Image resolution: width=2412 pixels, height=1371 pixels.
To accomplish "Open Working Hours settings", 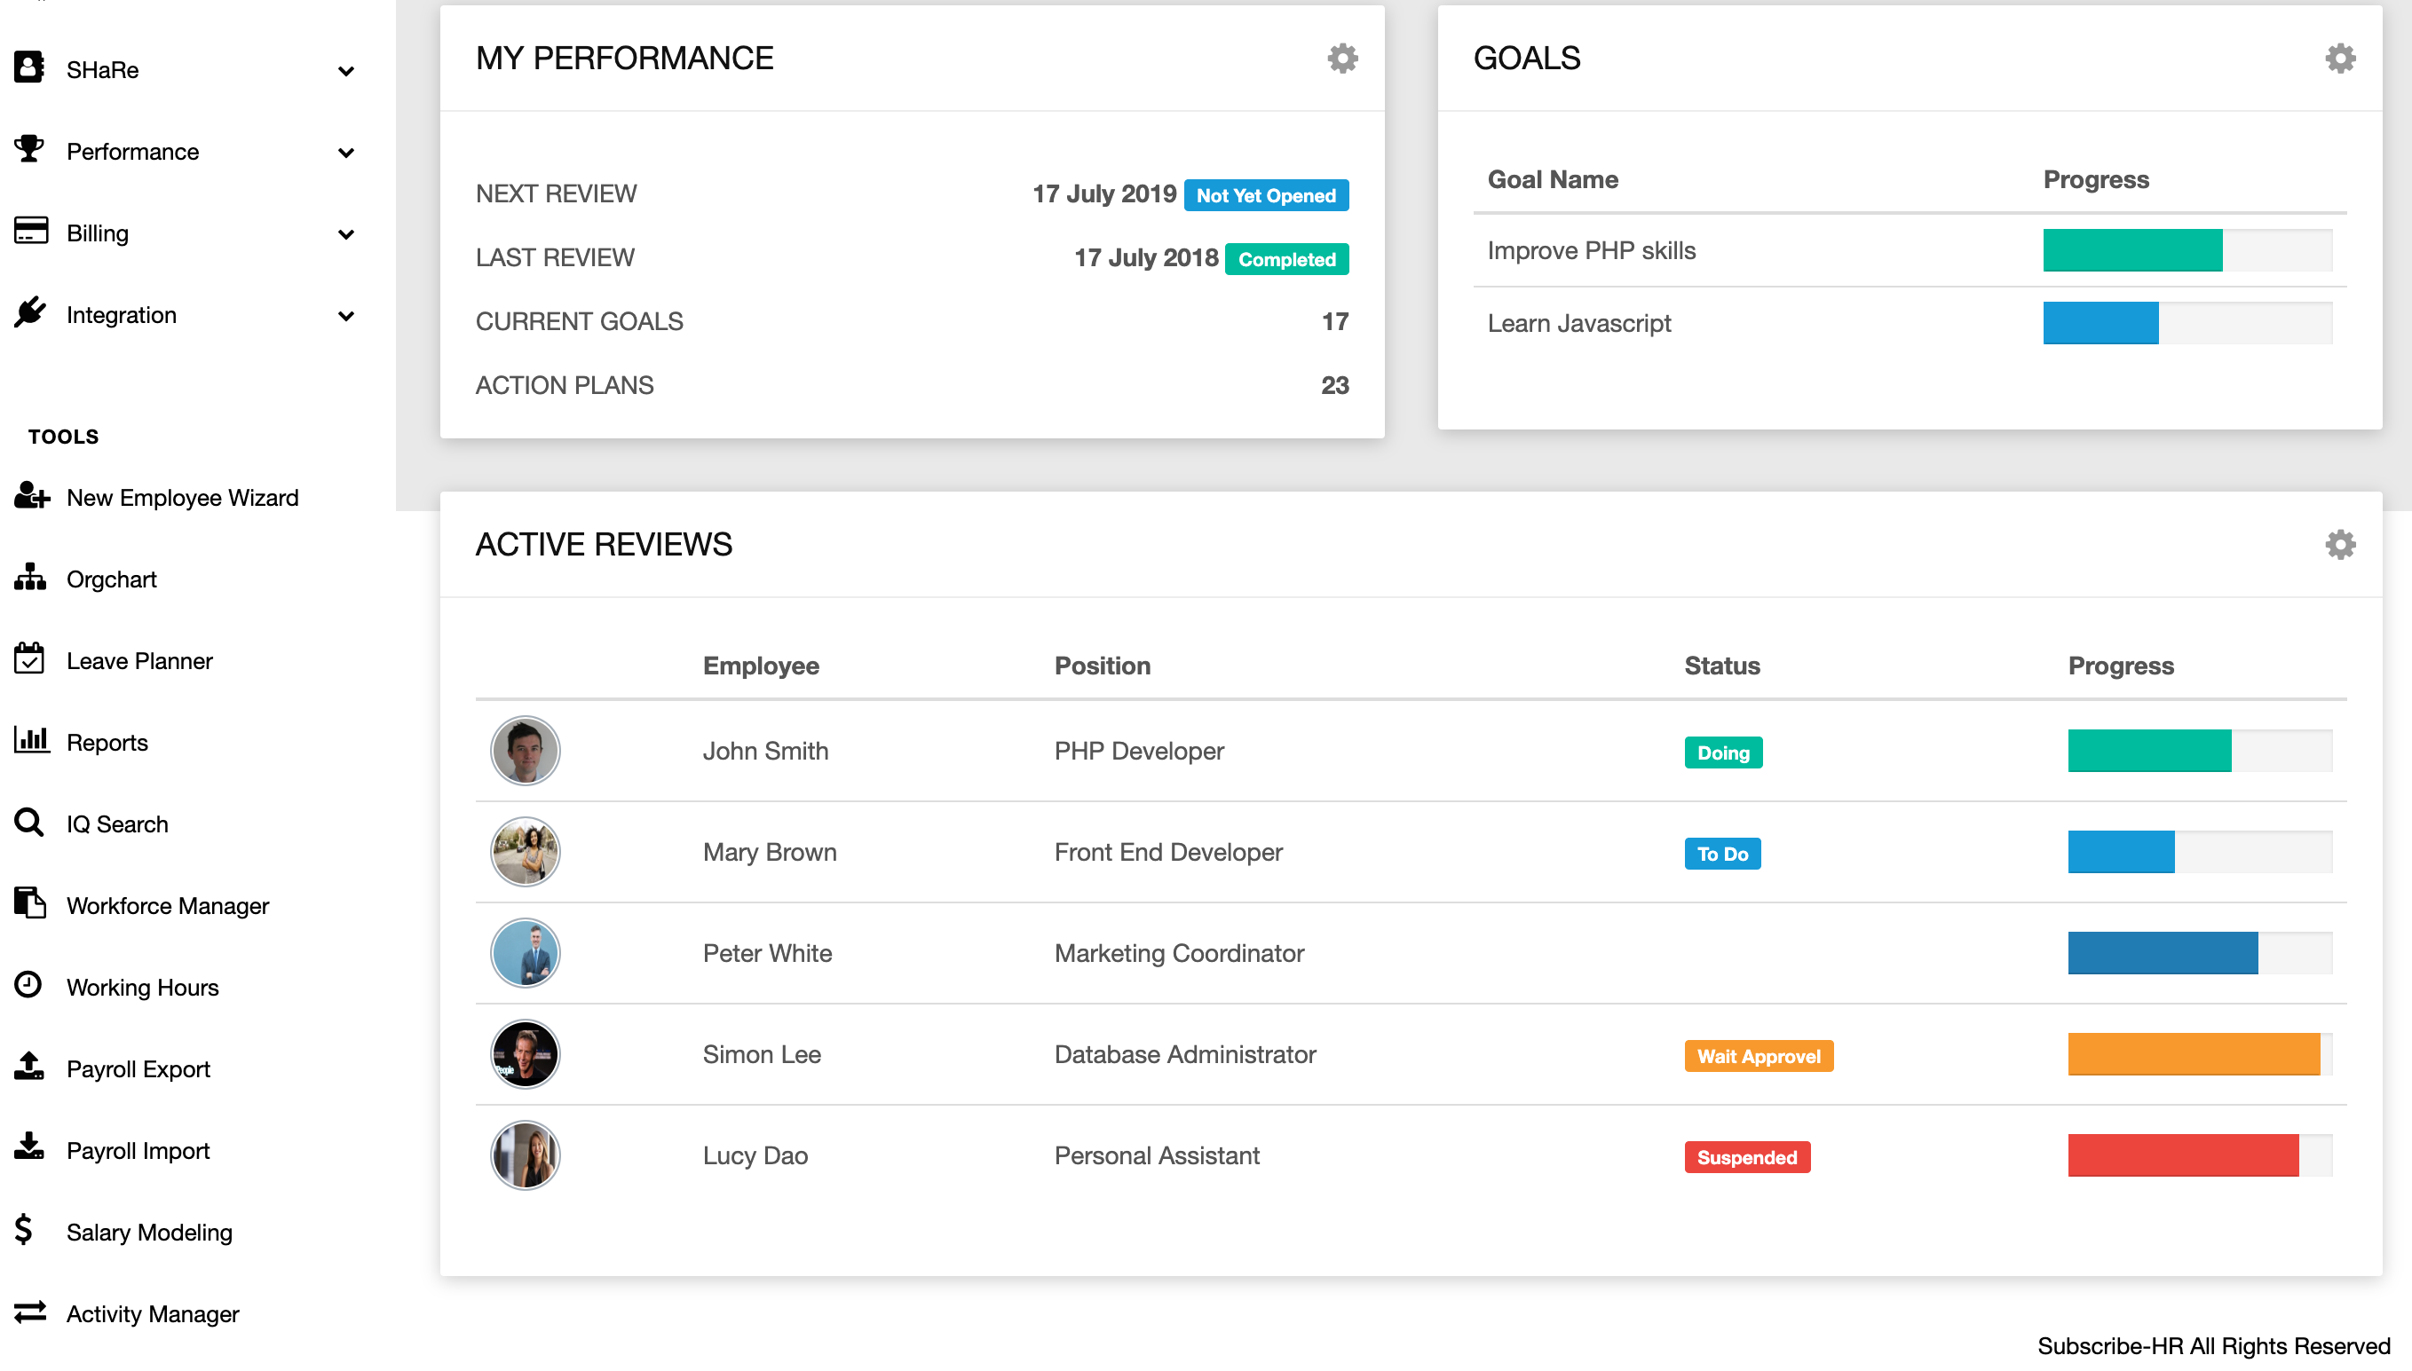I will click(142, 987).
